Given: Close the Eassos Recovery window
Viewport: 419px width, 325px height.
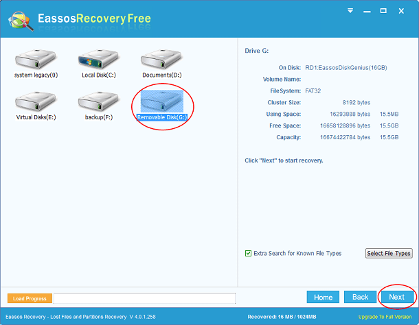Looking at the screenshot, I should point(401,11).
